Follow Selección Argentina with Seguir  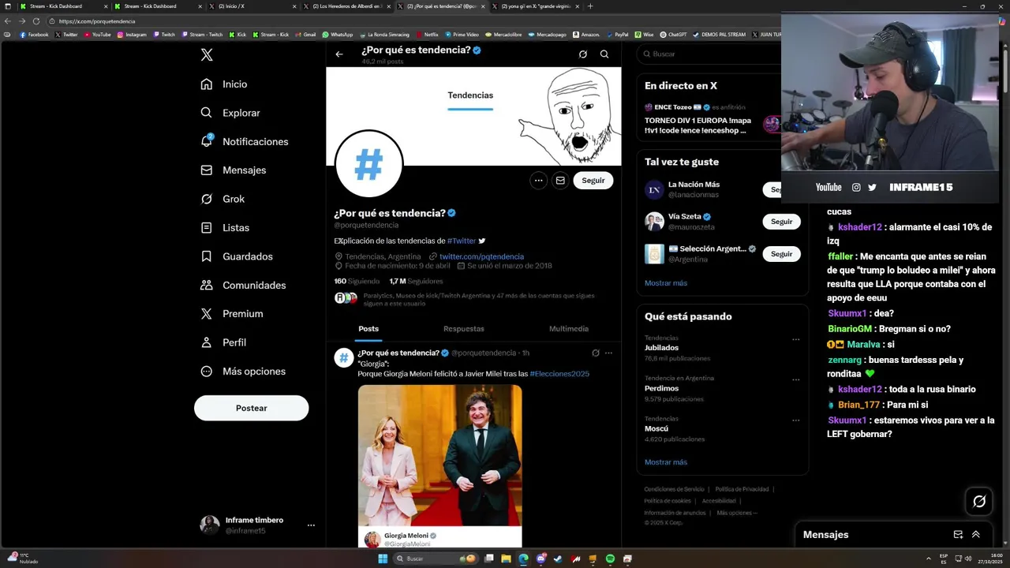781,254
